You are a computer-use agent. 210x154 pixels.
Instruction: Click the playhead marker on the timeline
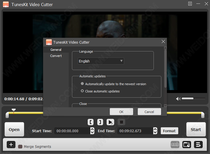click(14, 110)
